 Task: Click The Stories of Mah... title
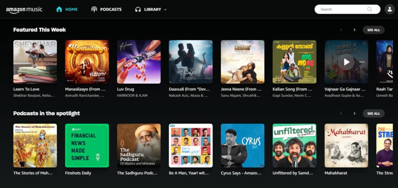pyautogui.click(x=33, y=173)
